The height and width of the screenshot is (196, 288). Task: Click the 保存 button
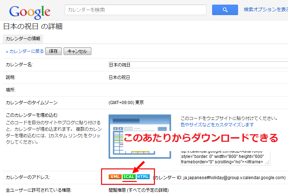(54, 51)
